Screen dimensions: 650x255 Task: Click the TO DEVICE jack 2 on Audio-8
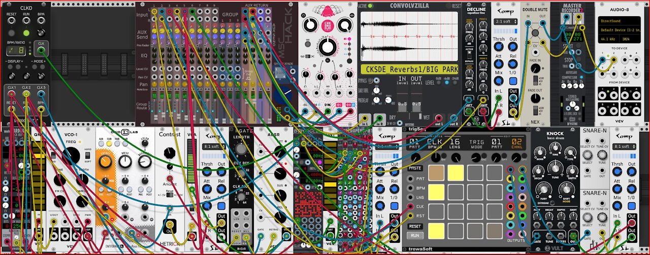point(613,59)
